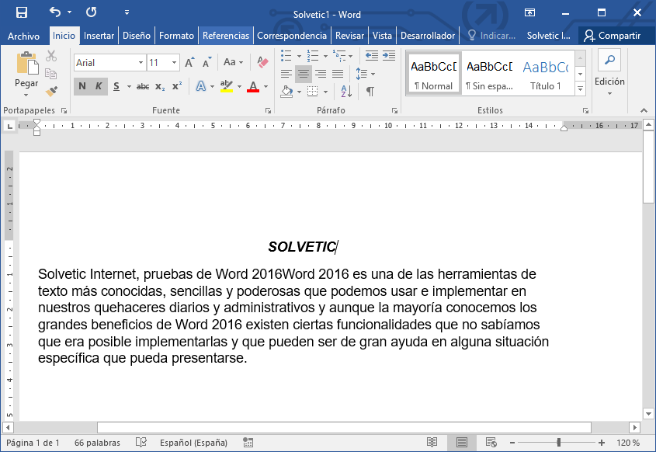Screen dimensions: 656x452
Task: Increase the paragraph indent
Action: pos(389,56)
